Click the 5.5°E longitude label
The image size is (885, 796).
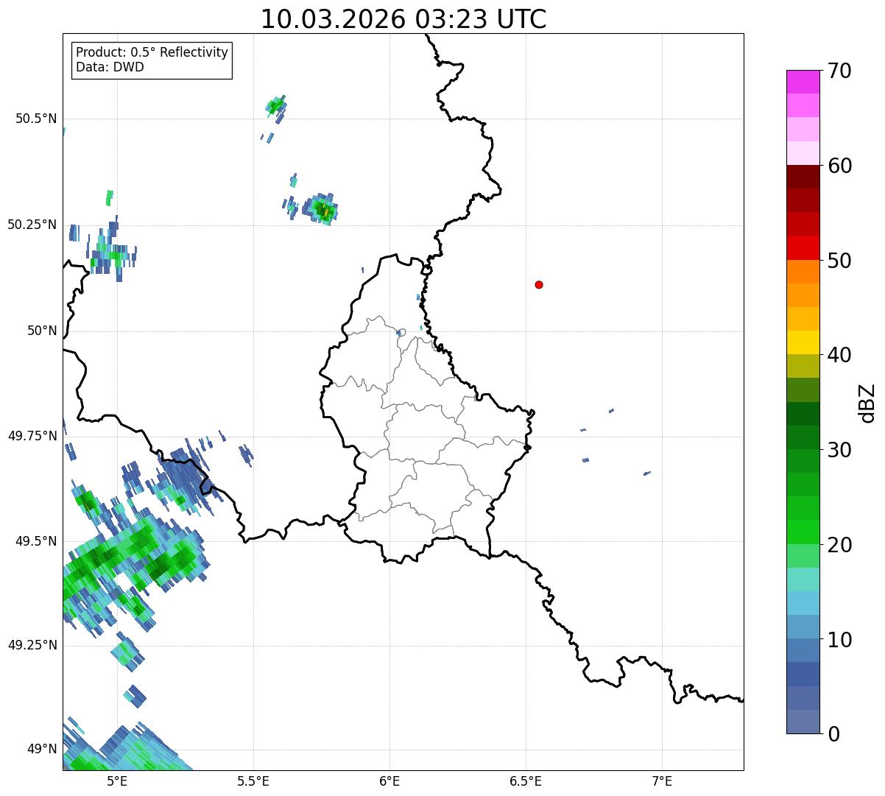(253, 781)
